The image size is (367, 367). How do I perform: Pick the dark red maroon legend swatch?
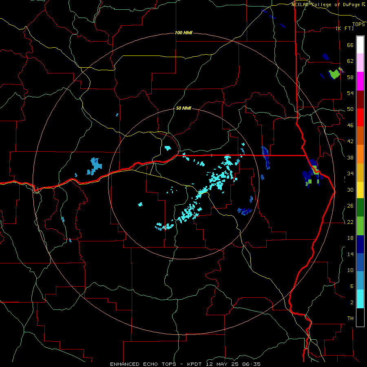[360, 99]
